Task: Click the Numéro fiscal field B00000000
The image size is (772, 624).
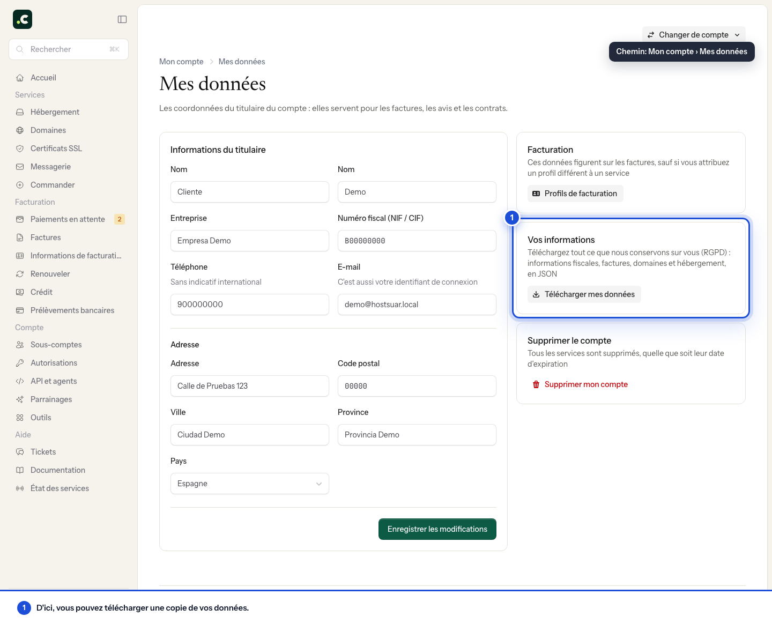Action: pos(417,241)
